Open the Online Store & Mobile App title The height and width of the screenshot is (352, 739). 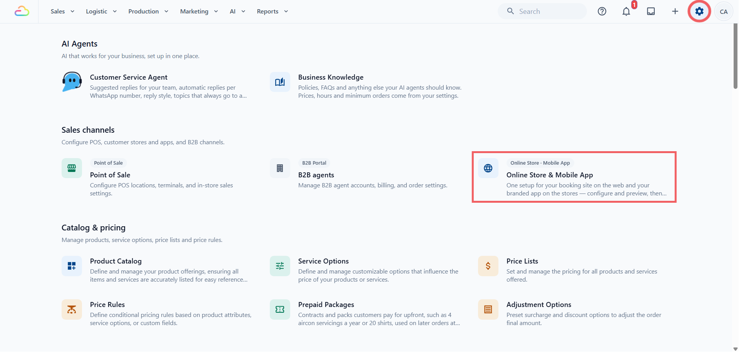click(x=550, y=175)
